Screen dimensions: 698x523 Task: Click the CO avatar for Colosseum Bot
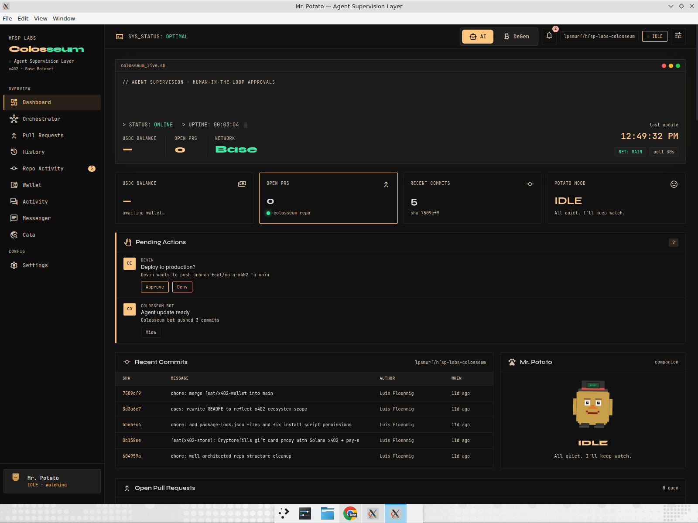coord(130,309)
